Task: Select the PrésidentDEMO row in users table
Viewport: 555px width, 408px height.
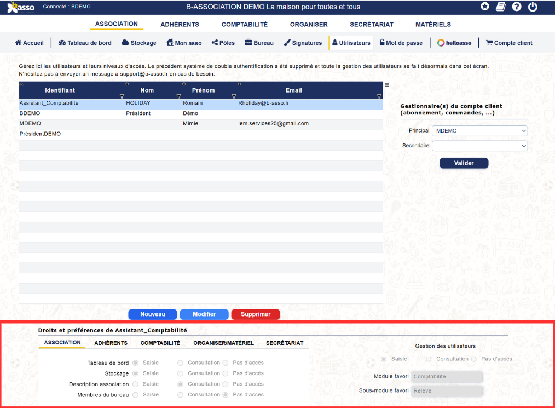Action: point(201,134)
